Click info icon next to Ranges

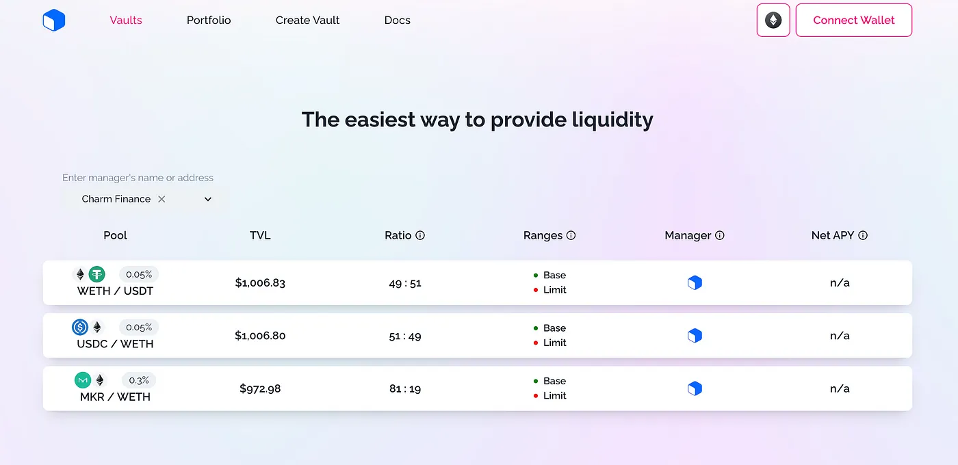click(x=571, y=235)
